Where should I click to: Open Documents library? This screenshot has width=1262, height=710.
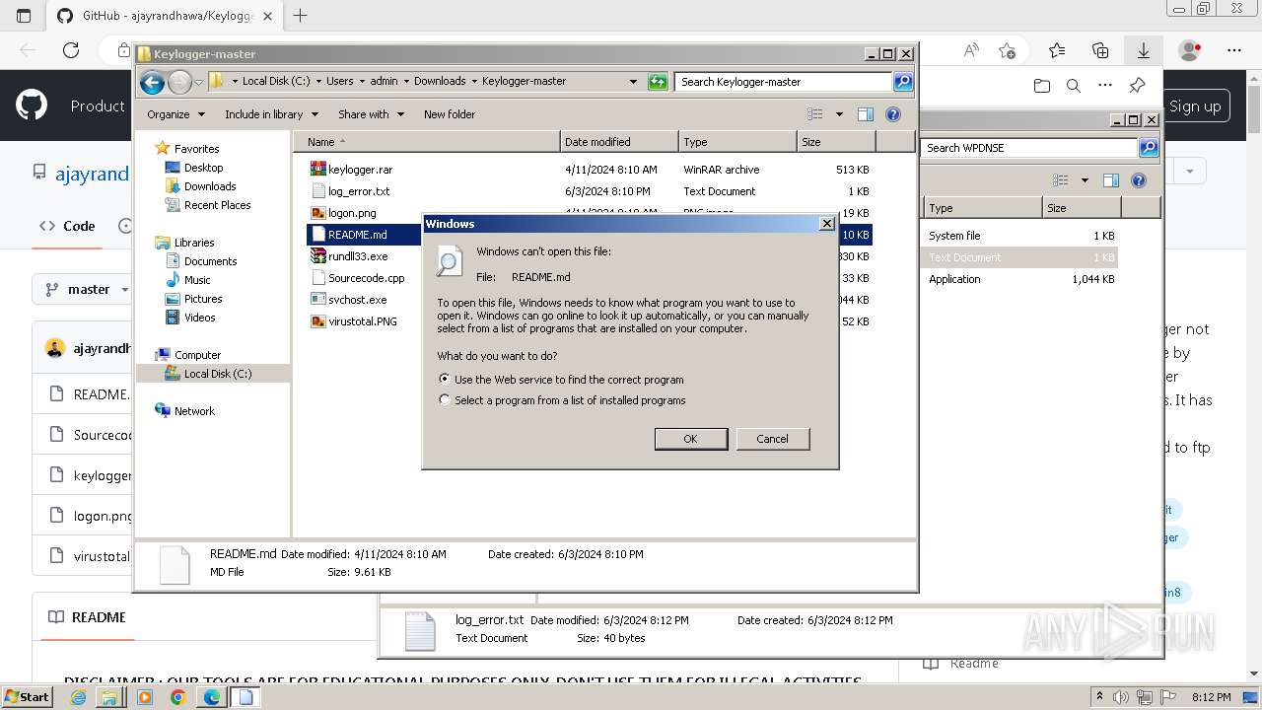point(210,261)
